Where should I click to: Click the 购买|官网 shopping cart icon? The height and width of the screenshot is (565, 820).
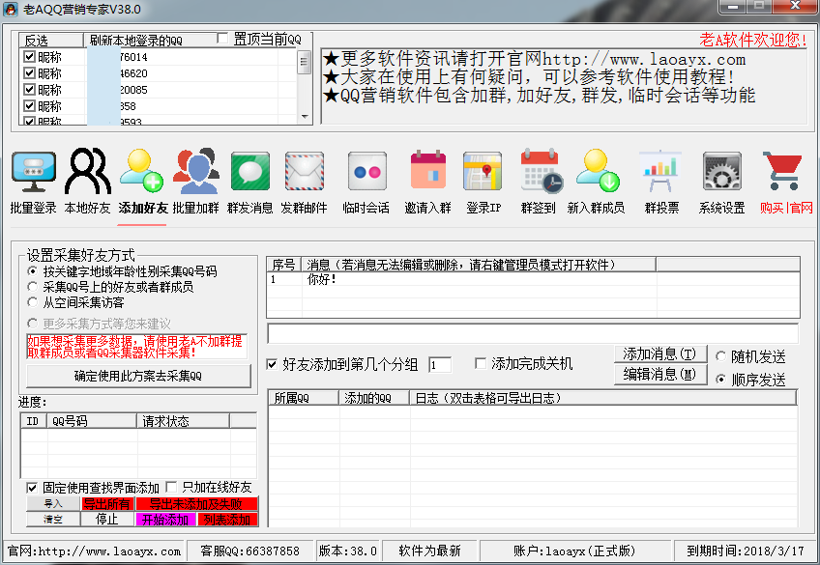tap(782, 171)
